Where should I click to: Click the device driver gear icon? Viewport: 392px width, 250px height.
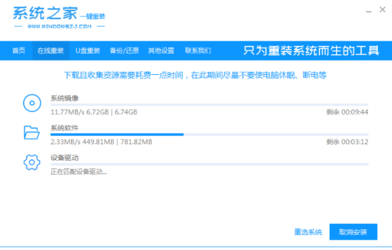tap(31, 162)
